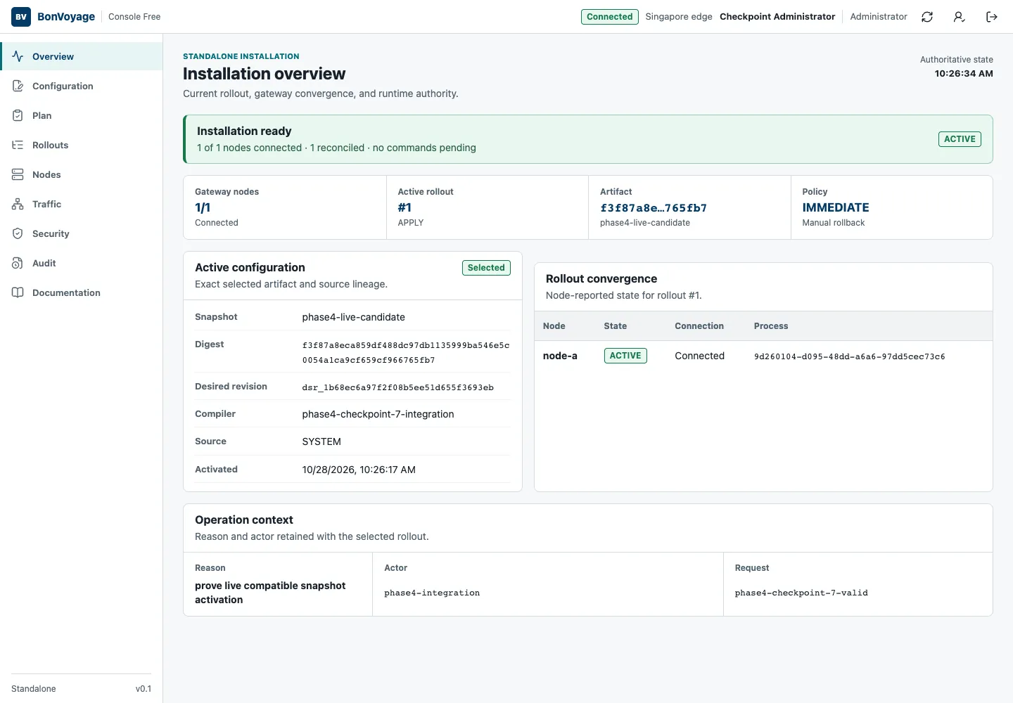Click the request value phase4-checkpoint-7-valid
This screenshot has height=703, width=1013.
click(x=801, y=593)
